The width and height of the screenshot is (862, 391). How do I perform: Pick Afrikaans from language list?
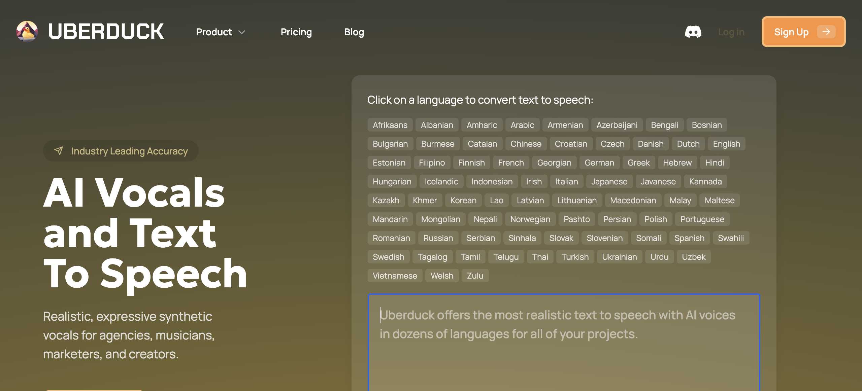390,125
